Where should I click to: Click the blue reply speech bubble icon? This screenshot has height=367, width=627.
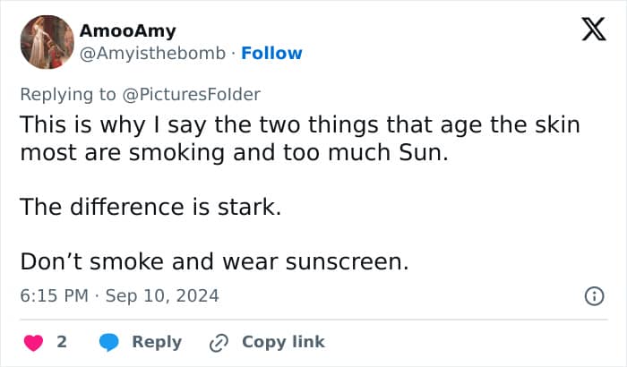click(109, 342)
